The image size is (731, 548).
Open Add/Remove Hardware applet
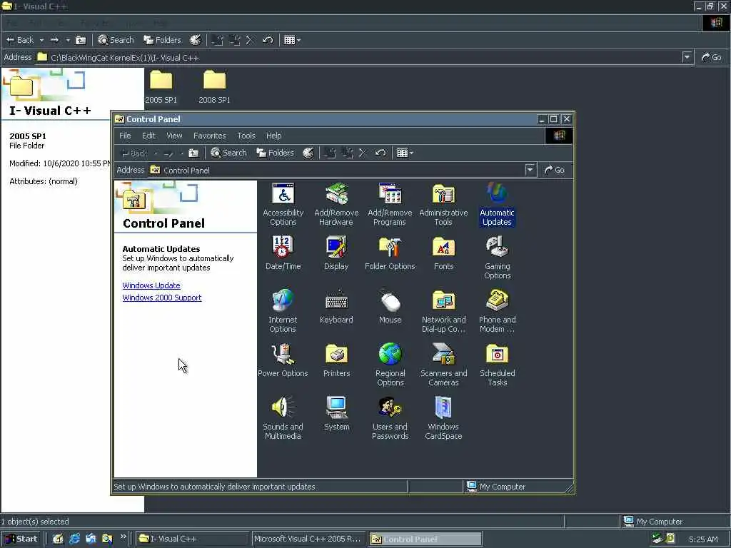tap(336, 205)
